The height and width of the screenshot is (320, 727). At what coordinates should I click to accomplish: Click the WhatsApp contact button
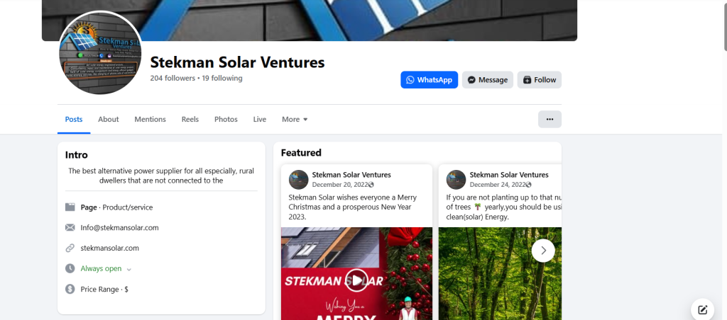(429, 80)
